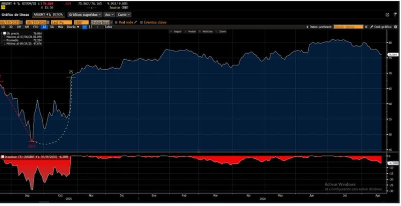
Task: Select the 5A time range
Action: 52,27
